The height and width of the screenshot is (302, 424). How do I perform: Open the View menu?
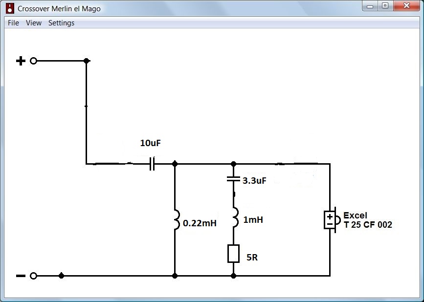click(34, 23)
